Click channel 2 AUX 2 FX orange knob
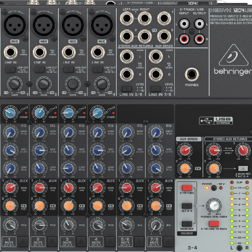The height and width of the screenshot is (252, 252). pos(39,206)
